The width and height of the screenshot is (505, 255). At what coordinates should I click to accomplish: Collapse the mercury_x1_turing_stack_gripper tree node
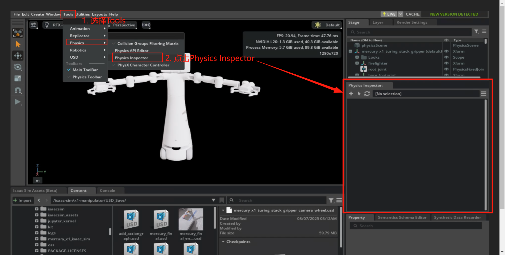[350, 51]
